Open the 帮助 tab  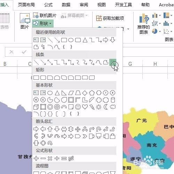click(145, 5)
